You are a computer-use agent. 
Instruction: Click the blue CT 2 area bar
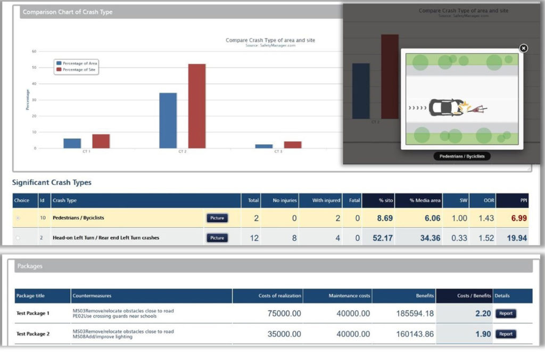(x=168, y=121)
